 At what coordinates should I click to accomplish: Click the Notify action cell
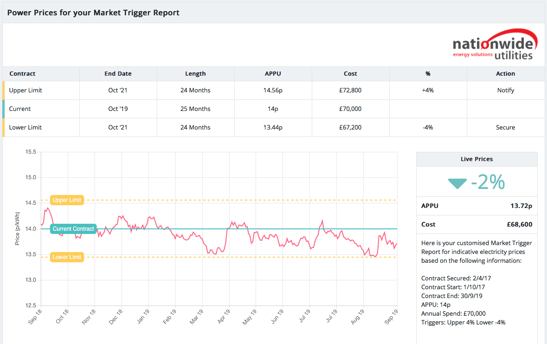coord(506,90)
